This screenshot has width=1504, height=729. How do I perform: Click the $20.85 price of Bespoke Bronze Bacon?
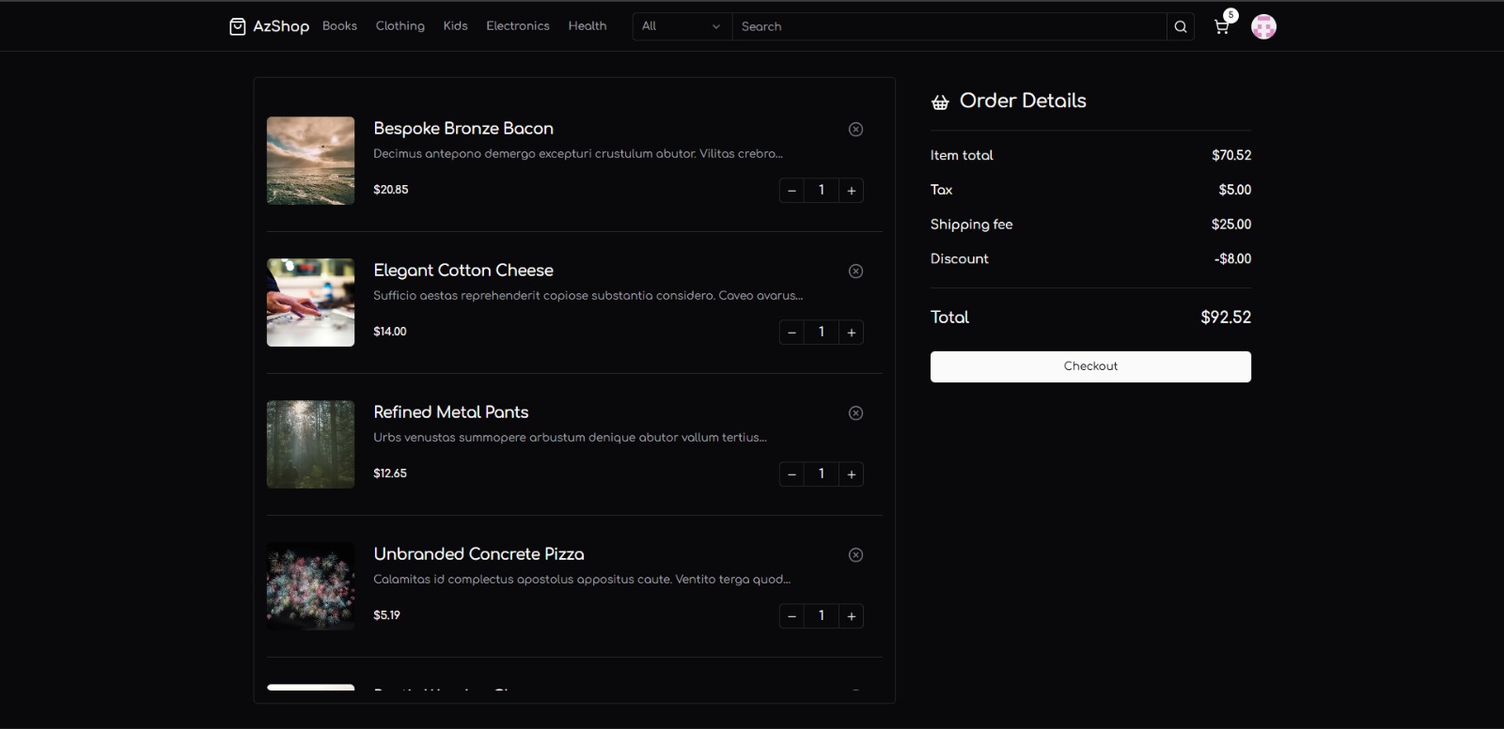click(x=391, y=190)
